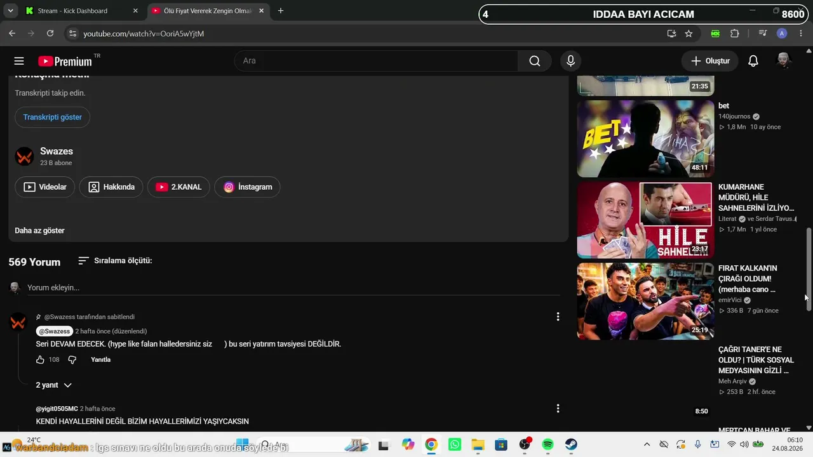813x457 pixels.
Task: Go back with the browser back arrow
Action: point(12,34)
